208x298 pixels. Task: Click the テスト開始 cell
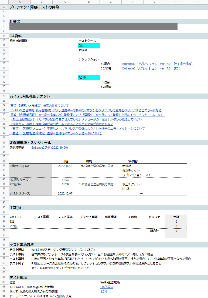17,250
